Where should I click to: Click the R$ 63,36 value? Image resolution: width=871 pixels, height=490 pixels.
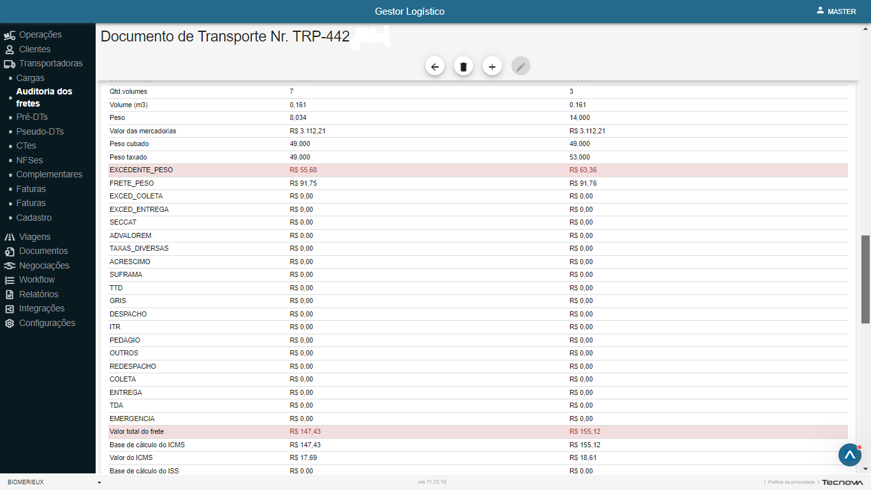583,170
